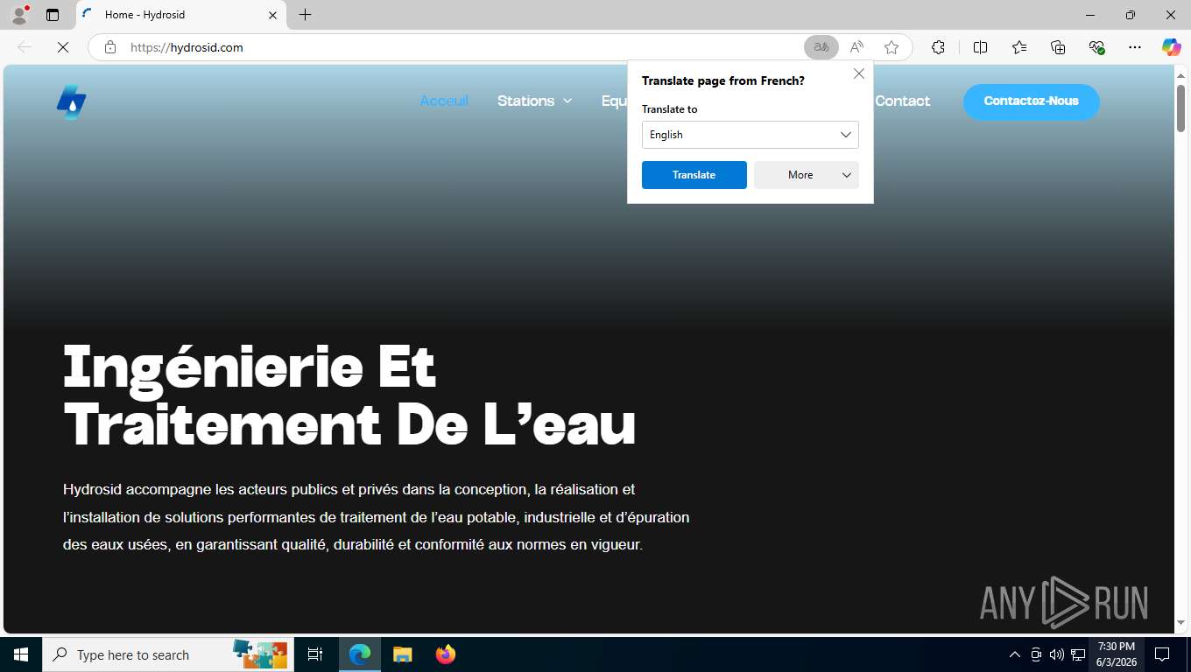
Task: Open Task View on the taskbar
Action: [x=315, y=654]
